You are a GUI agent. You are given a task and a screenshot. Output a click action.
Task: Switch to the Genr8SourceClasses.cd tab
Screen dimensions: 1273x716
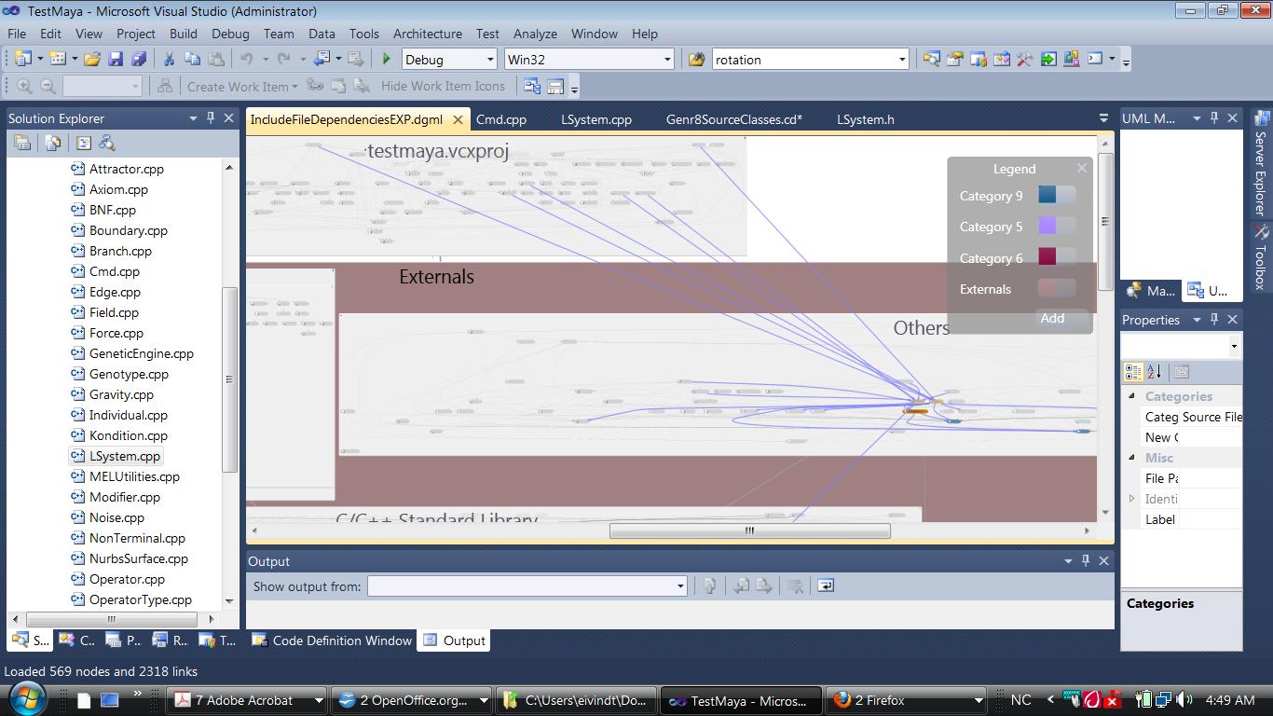733,119
